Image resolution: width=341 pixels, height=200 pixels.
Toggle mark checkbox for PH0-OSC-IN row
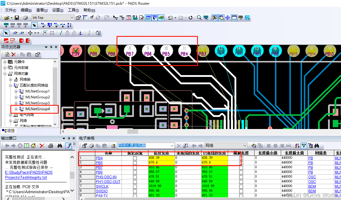click(135, 177)
